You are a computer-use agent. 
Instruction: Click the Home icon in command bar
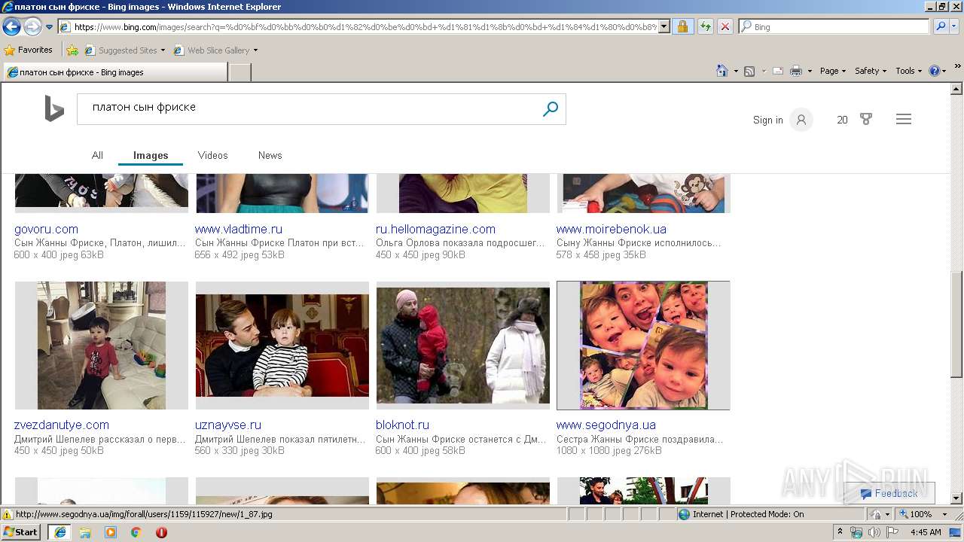[x=722, y=71]
